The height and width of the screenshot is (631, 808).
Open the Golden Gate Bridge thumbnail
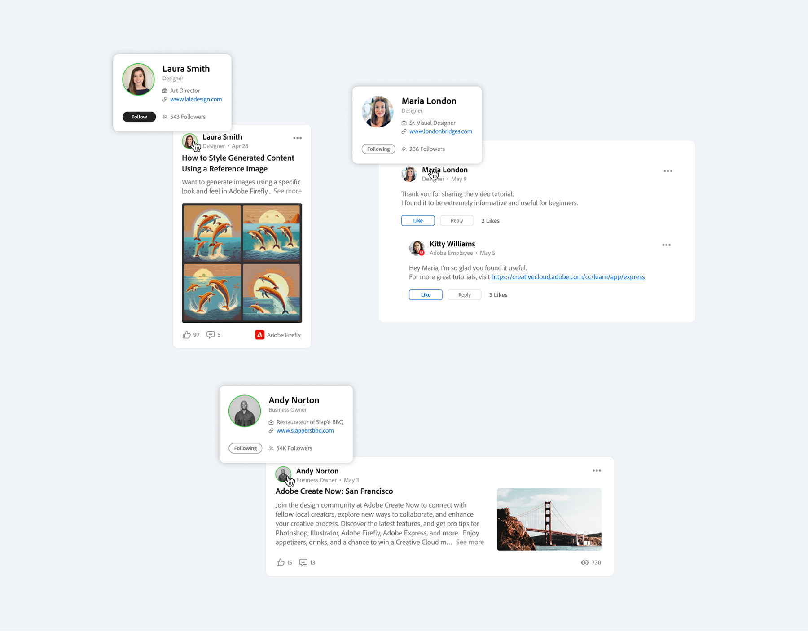549,519
